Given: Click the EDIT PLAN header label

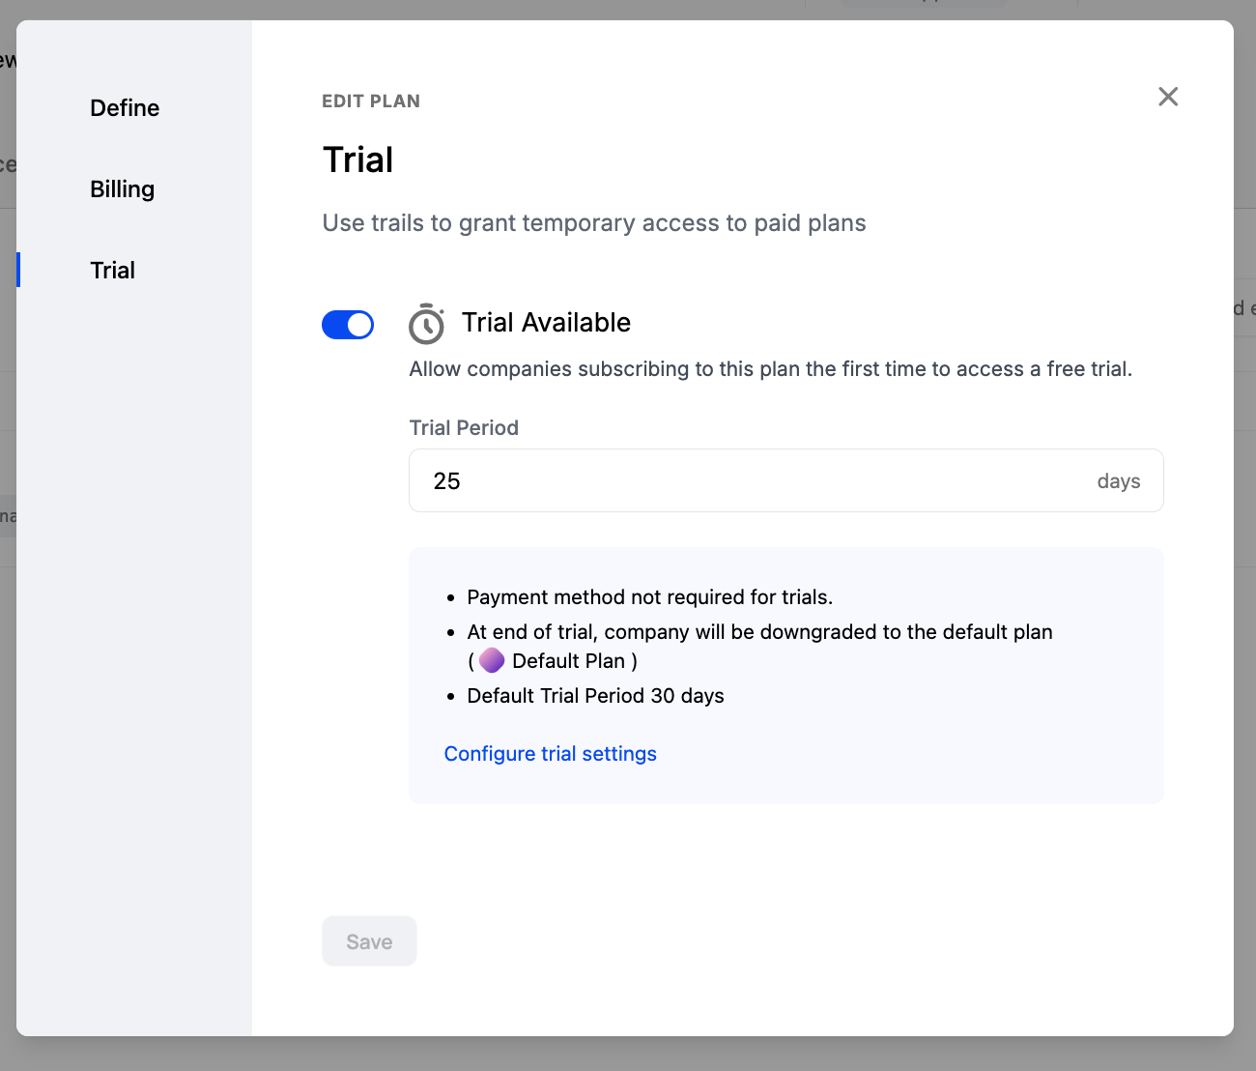Looking at the screenshot, I should coord(371,101).
